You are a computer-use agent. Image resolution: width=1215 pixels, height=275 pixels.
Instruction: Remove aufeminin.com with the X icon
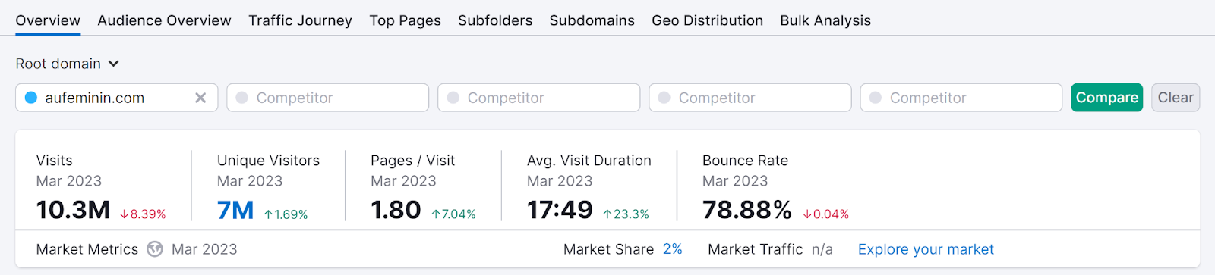[x=200, y=98]
